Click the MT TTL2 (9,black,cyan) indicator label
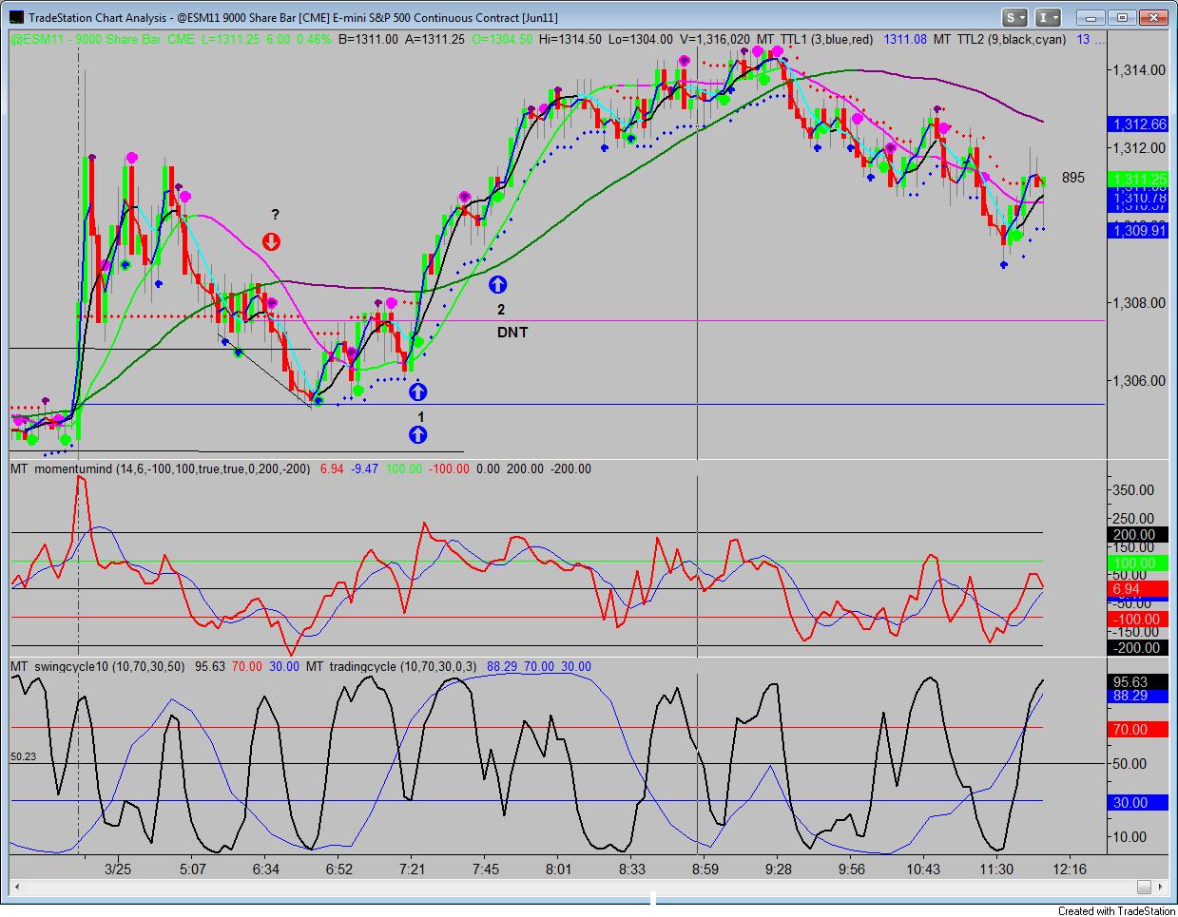The image size is (1178, 917). [1001, 40]
